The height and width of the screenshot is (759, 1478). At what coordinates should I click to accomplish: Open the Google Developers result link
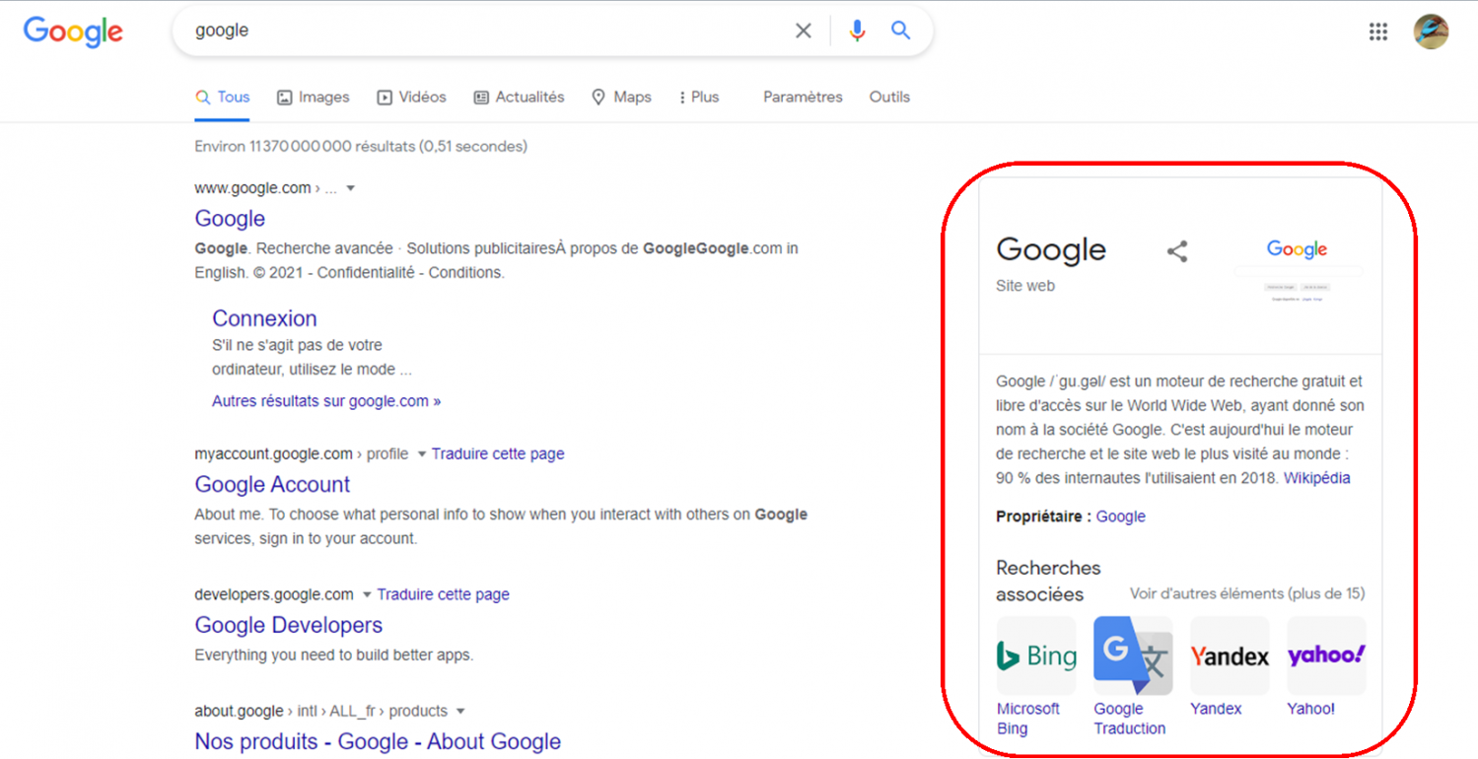(x=289, y=626)
